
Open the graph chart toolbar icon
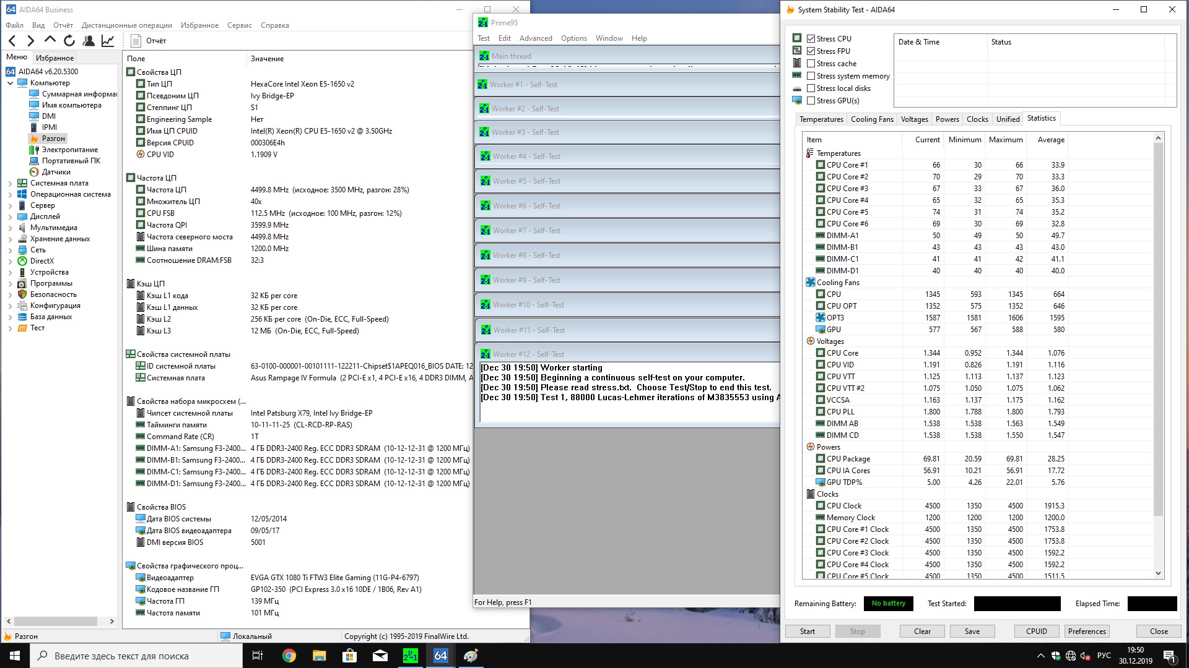point(108,41)
